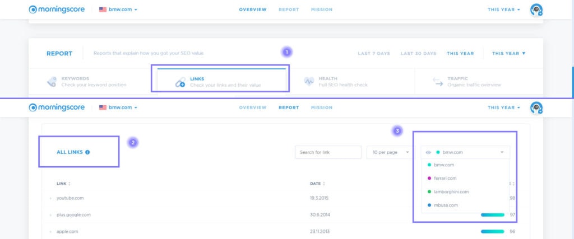The image size is (574, 239).
Task: Click the apple.com link text
Action: point(67,232)
